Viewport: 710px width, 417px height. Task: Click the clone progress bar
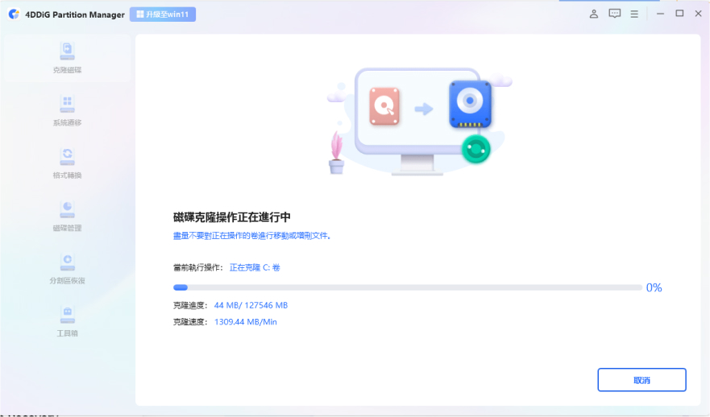point(408,287)
